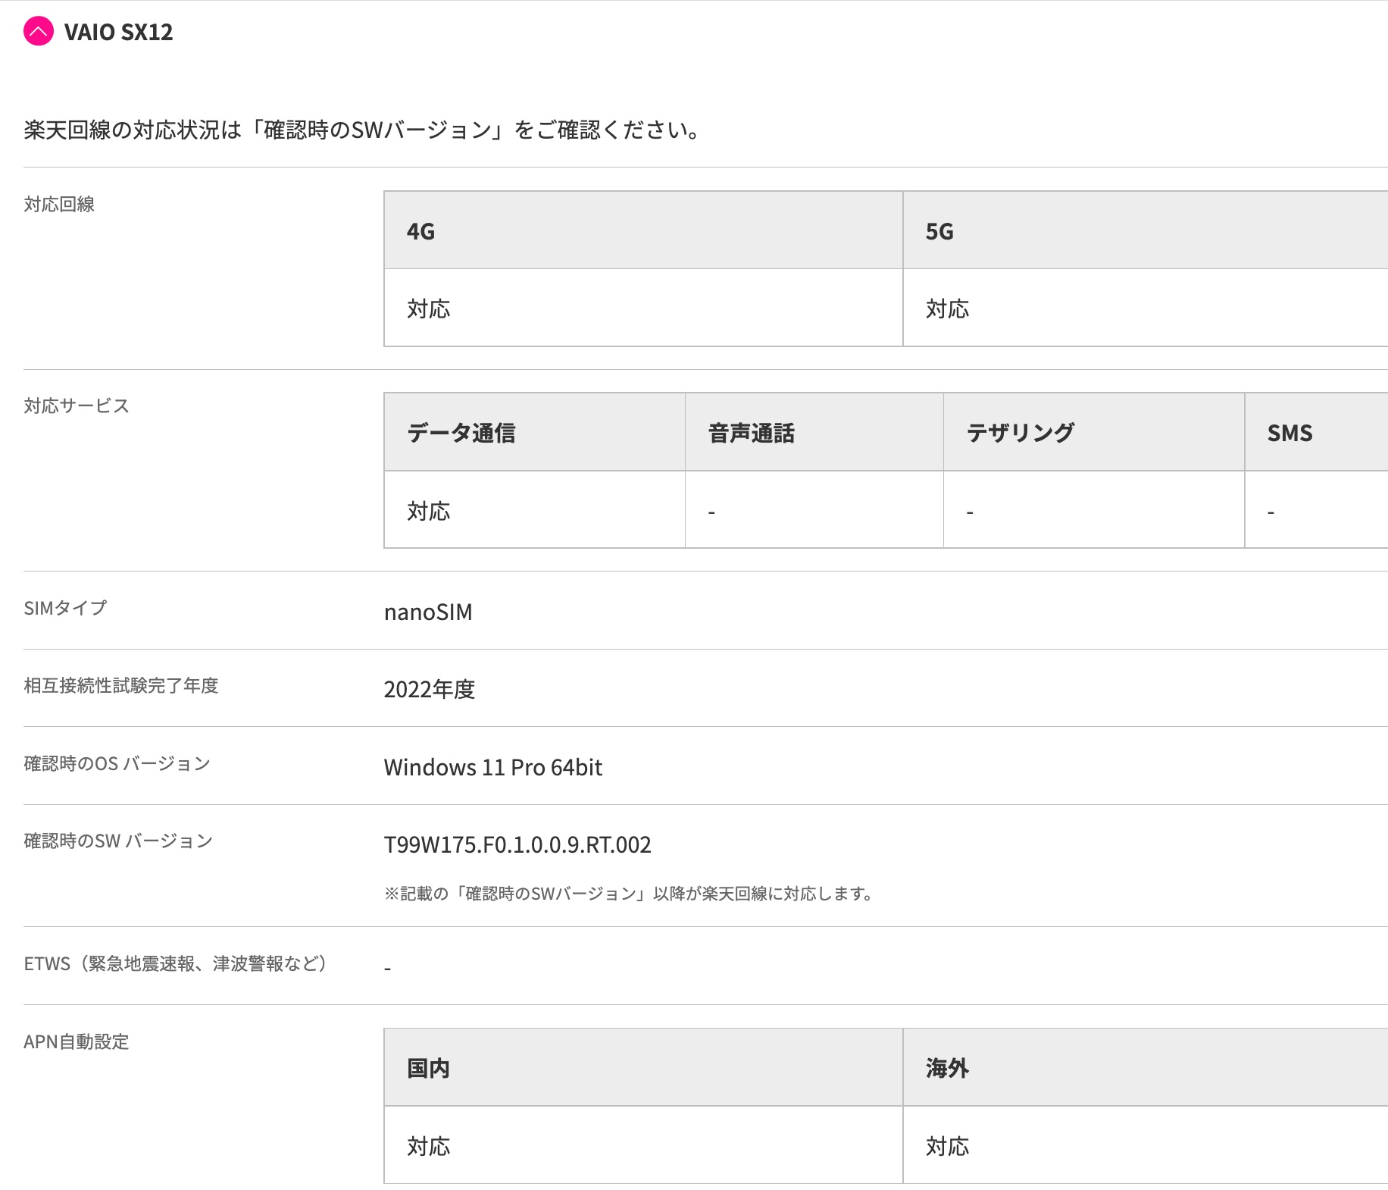This screenshot has height=1190, width=1388.
Task: Click the 対応 value under 海外
Action: pyautogui.click(x=948, y=1146)
